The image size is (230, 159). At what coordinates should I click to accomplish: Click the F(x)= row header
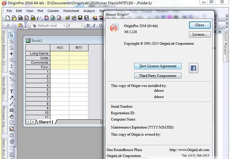(x=38, y=67)
